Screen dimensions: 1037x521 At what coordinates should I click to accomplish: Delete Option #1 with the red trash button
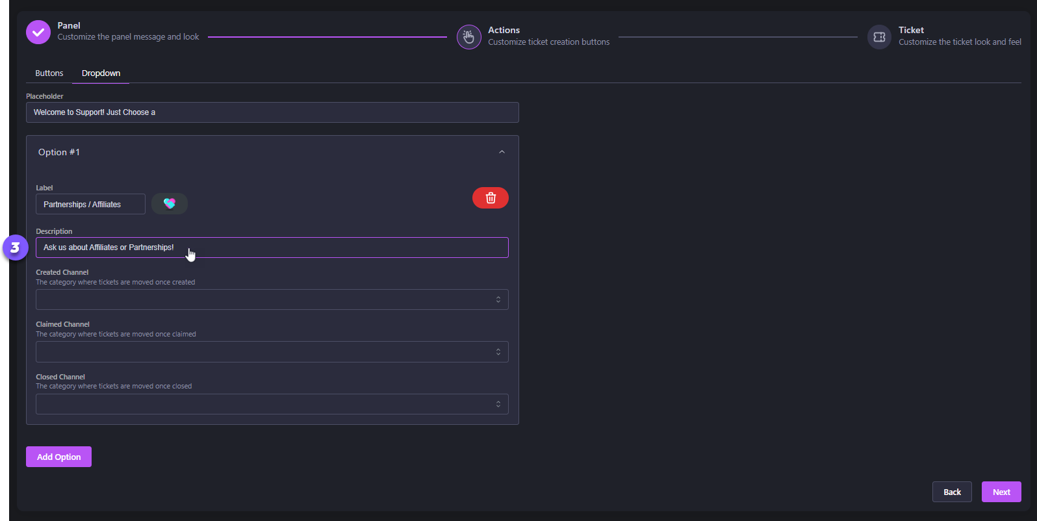(x=491, y=198)
